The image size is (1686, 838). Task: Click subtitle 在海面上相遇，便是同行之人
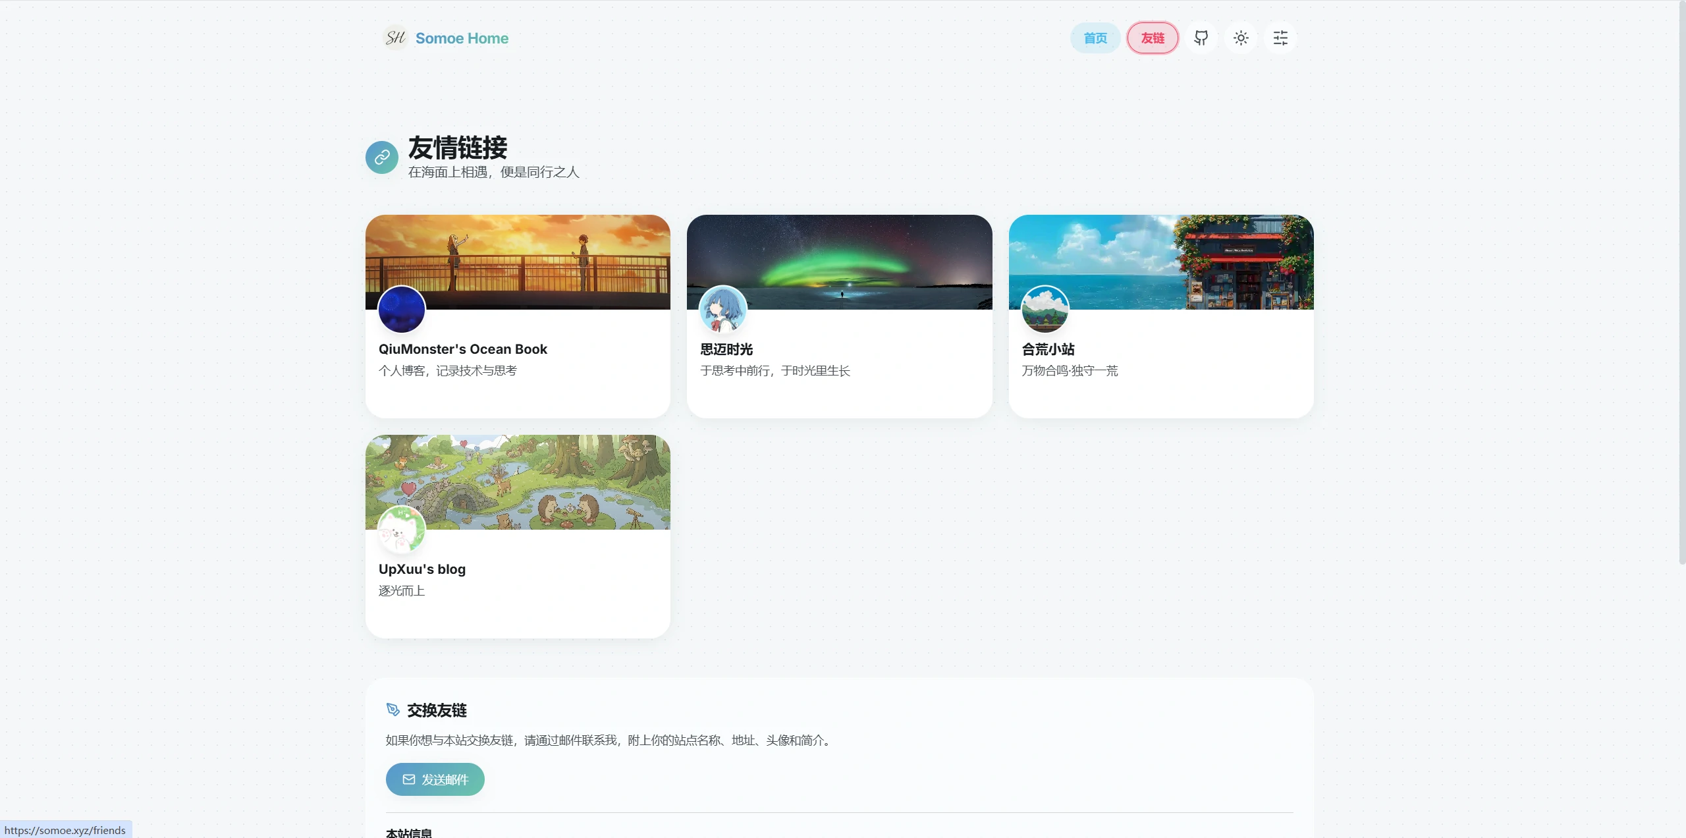tap(493, 172)
